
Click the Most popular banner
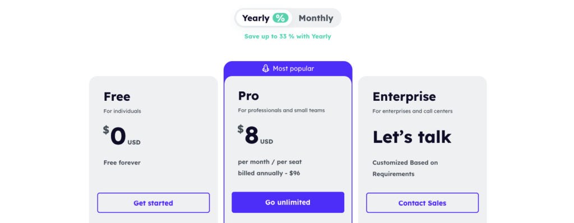point(288,68)
